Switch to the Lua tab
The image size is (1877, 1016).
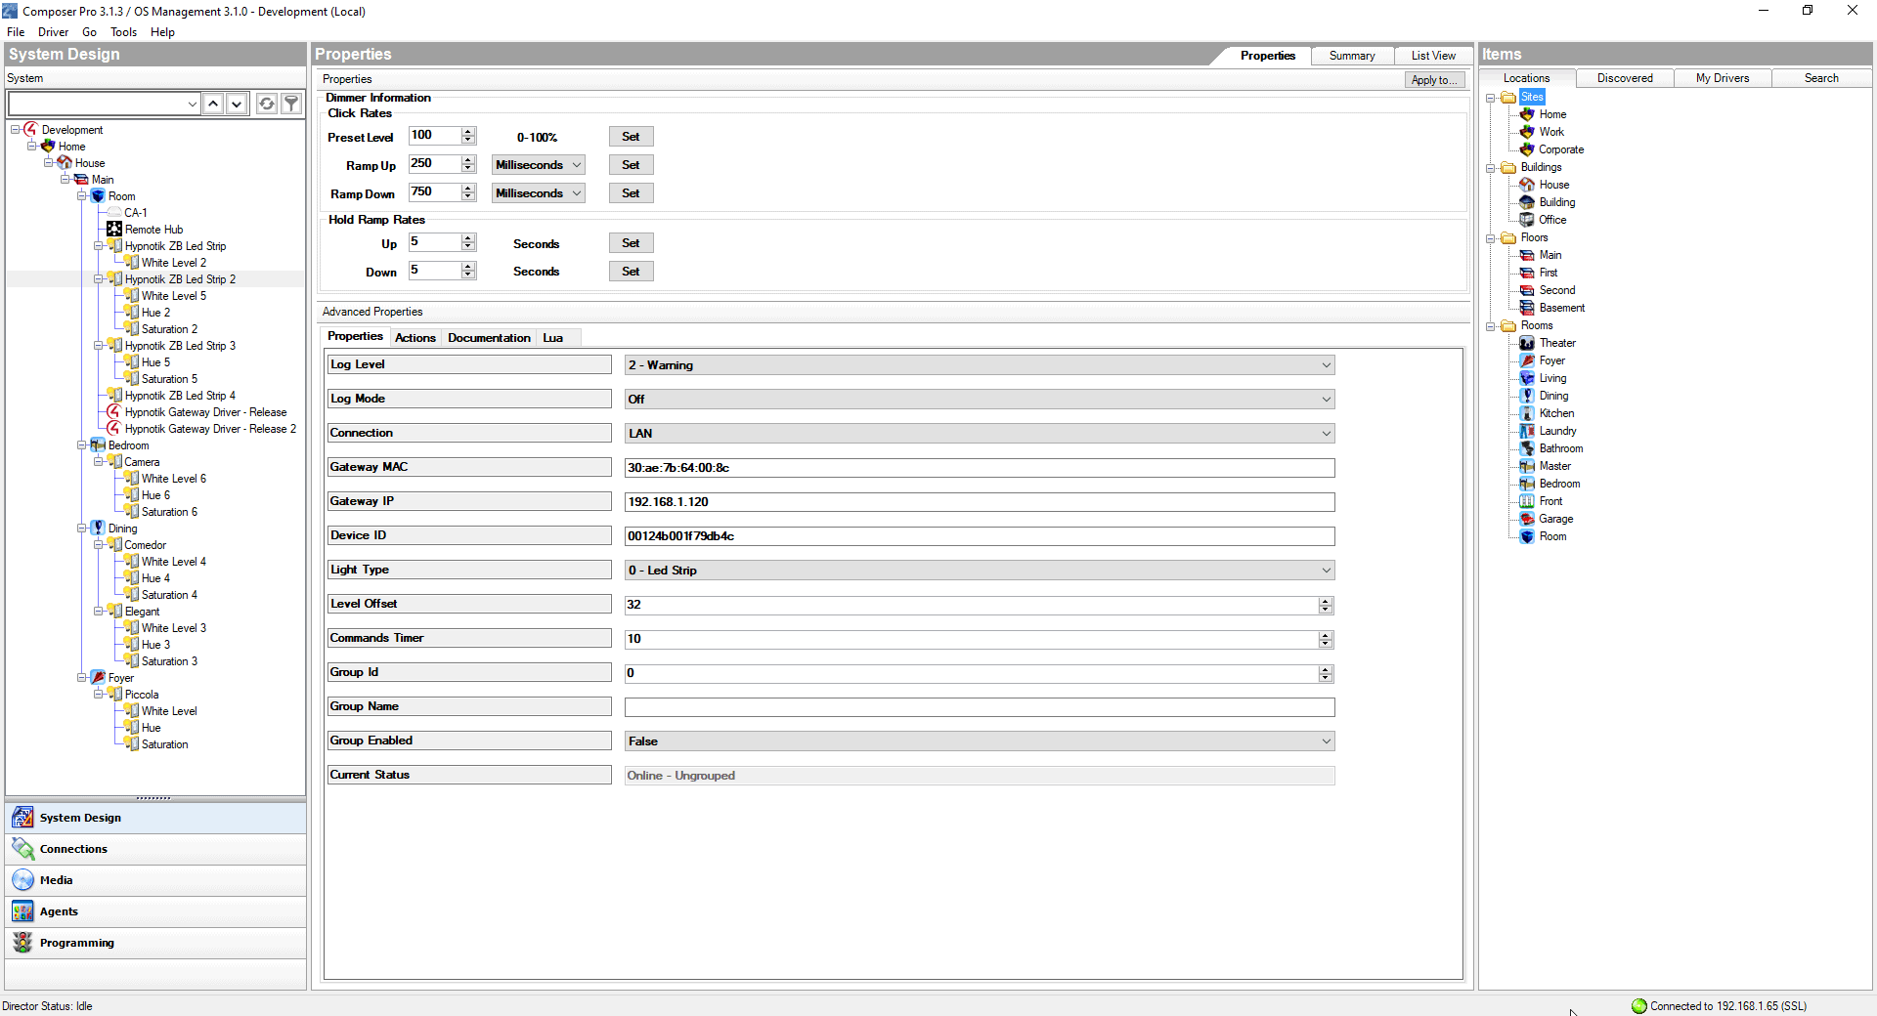553,338
